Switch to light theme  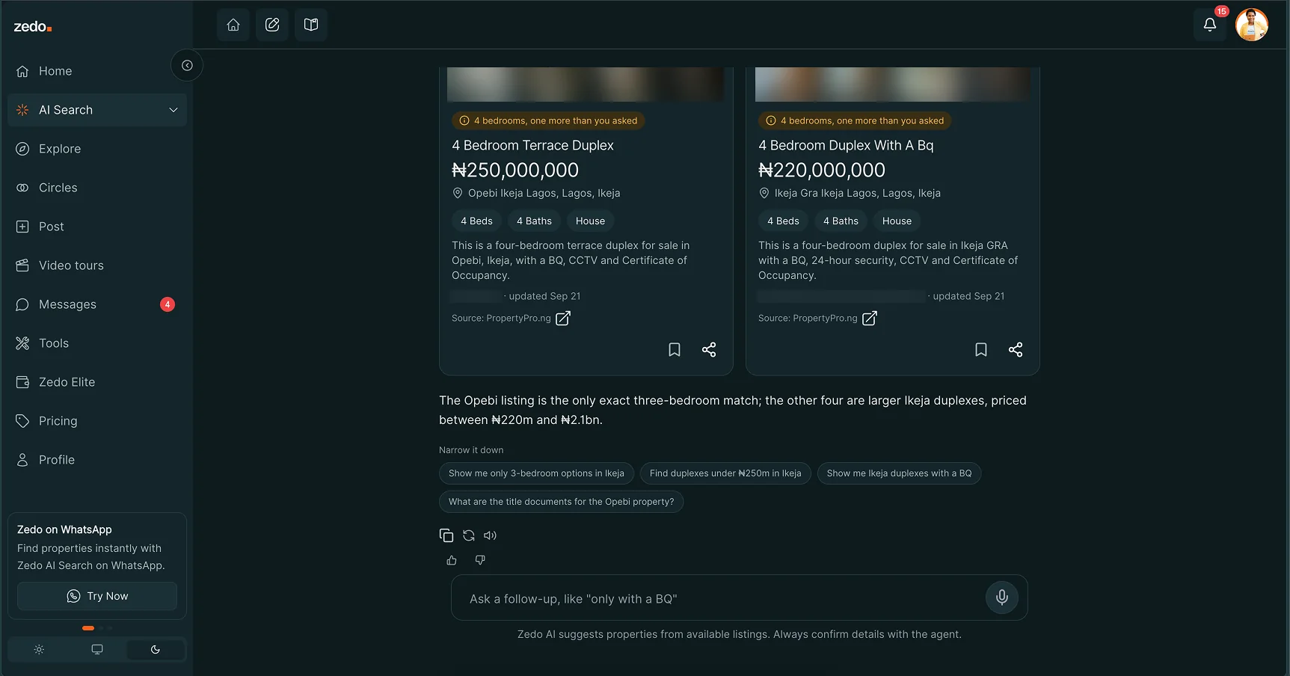click(x=39, y=650)
